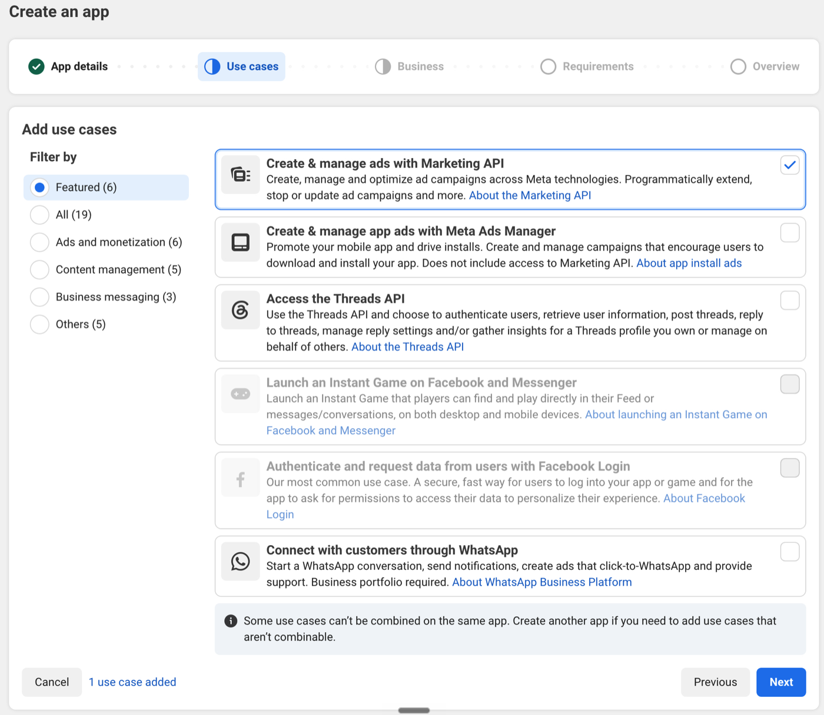
Task: Click the Meta Ads Manager tablet icon
Action: 241,242
